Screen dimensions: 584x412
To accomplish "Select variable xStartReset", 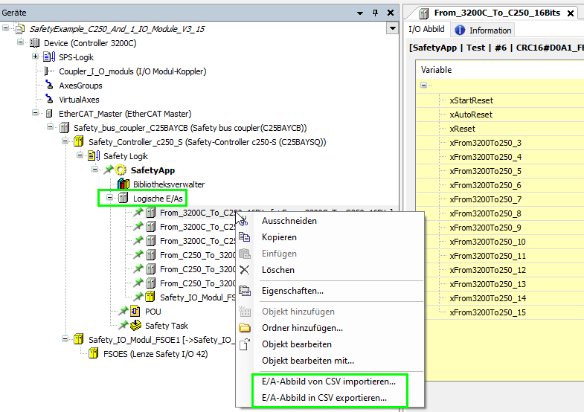I will pos(471,100).
